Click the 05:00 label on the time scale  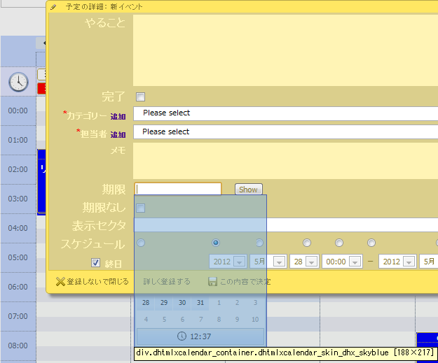tap(18, 257)
